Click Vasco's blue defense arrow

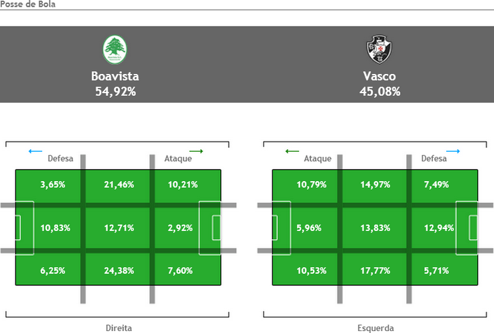pyautogui.click(x=453, y=152)
